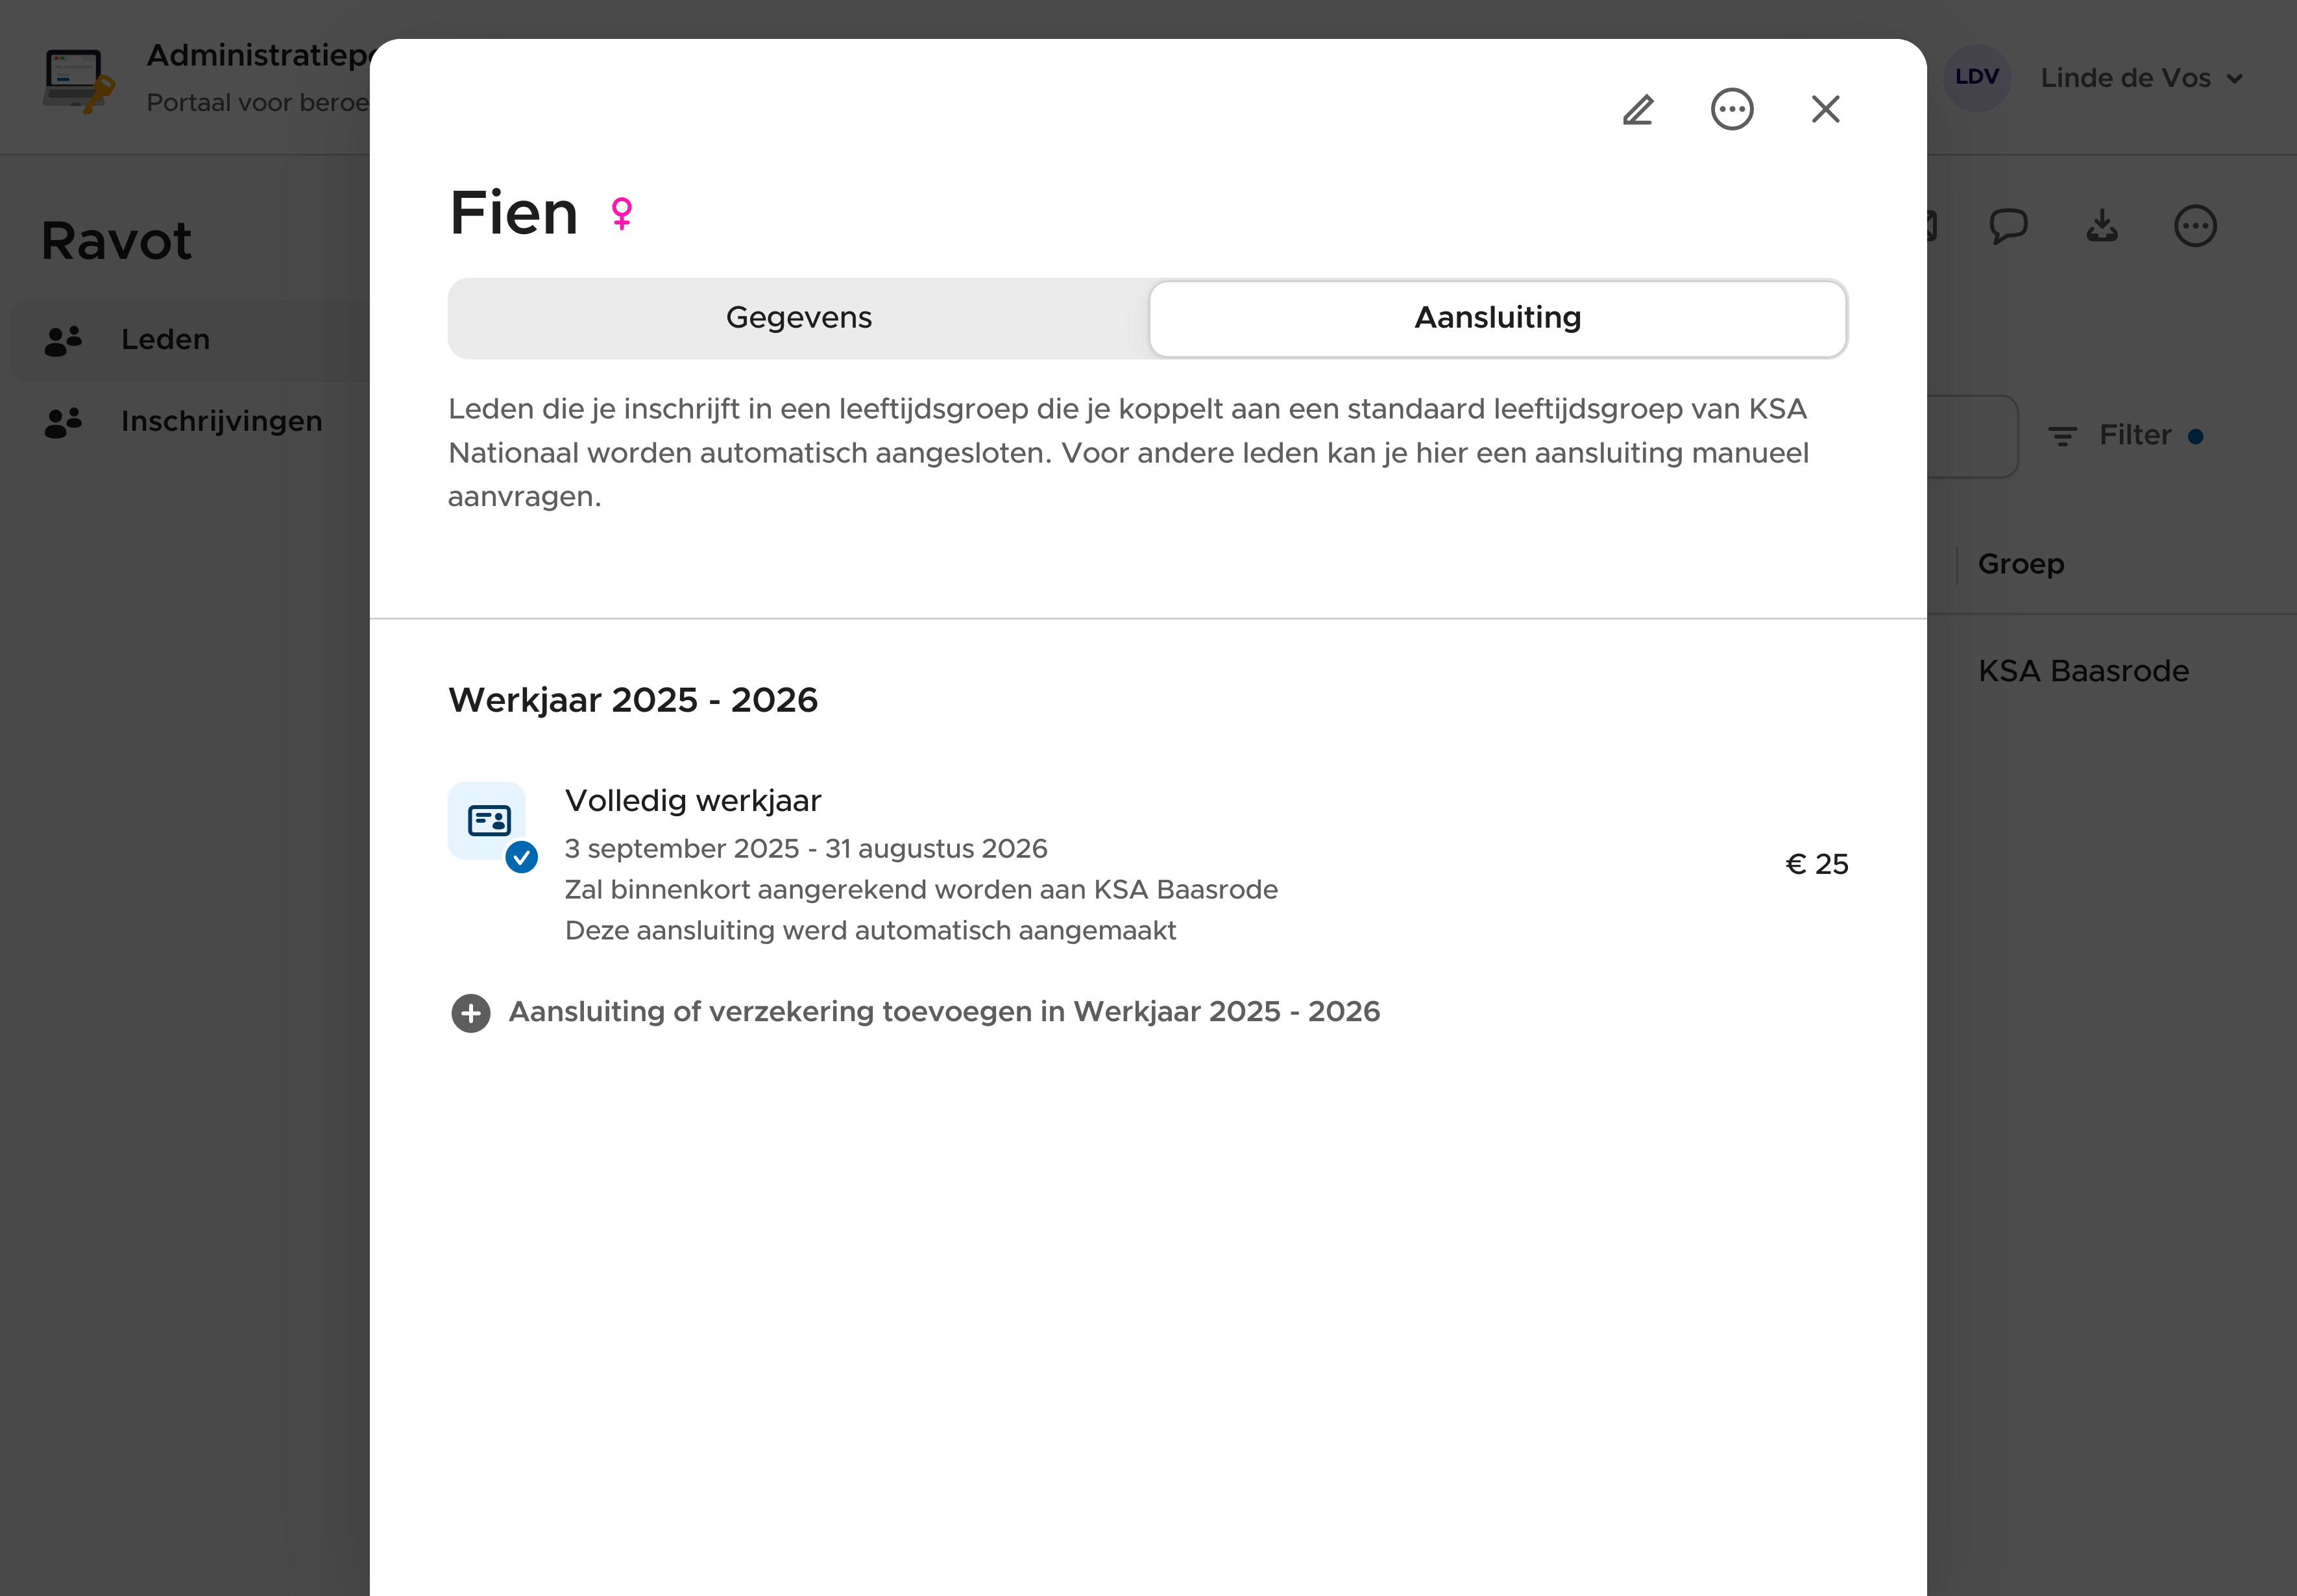Viewport: 2297px width, 1596px height.
Task: Add aansluiting of verzekering in Werkjaar 2025 - 2026
Action: [x=943, y=1012]
